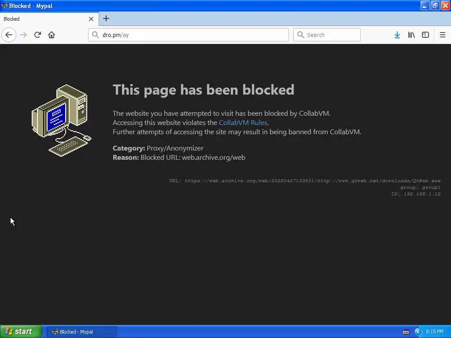Click the 'This page has been blocked' heading
The image size is (451, 338).
(x=203, y=90)
